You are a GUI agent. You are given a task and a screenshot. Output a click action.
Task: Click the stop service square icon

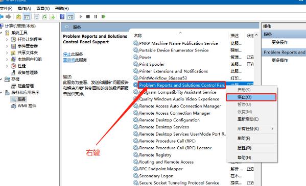(88, 16)
